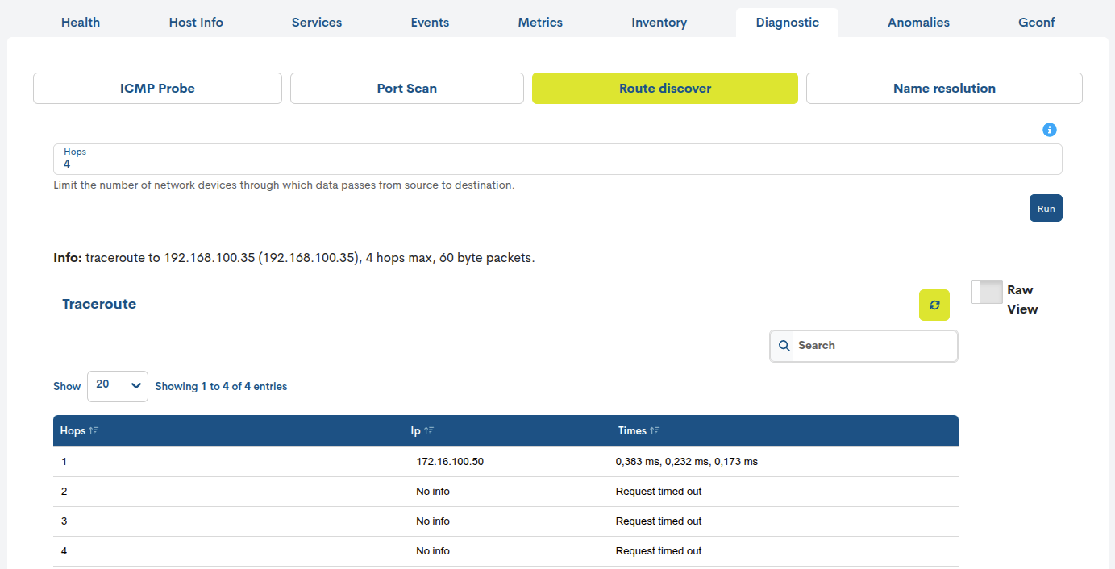1115x569 pixels.
Task: Click 'Showing 1 to 4 of 4 entries' text
Action: point(221,387)
